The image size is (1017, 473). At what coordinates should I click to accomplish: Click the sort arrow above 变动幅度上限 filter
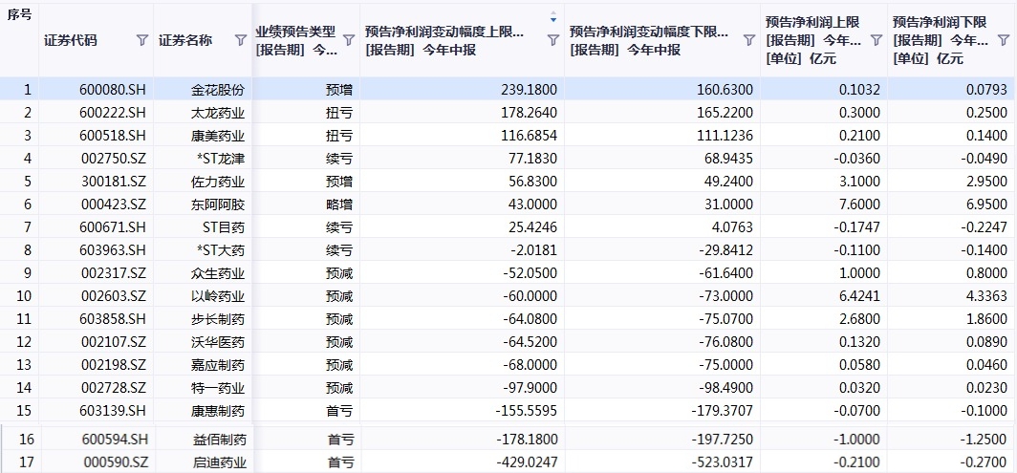click(x=552, y=17)
